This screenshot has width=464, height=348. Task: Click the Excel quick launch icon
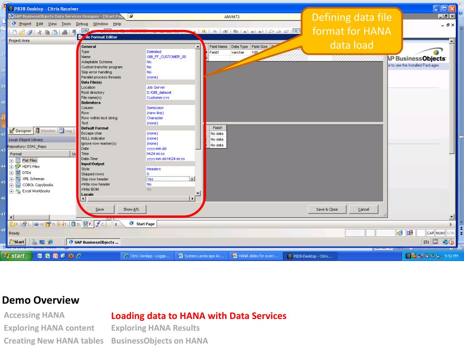[47, 256]
